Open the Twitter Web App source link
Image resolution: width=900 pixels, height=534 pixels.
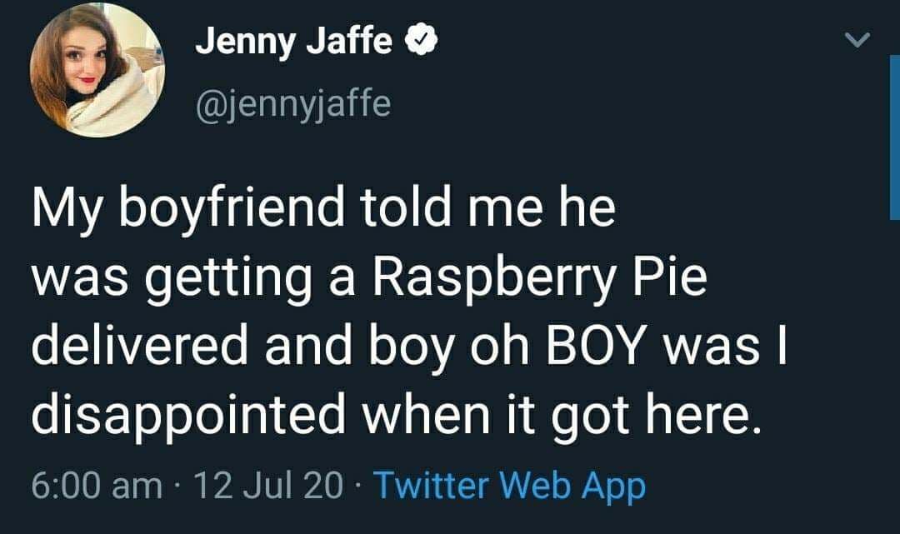pyautogui.click(x=509, y=485)
